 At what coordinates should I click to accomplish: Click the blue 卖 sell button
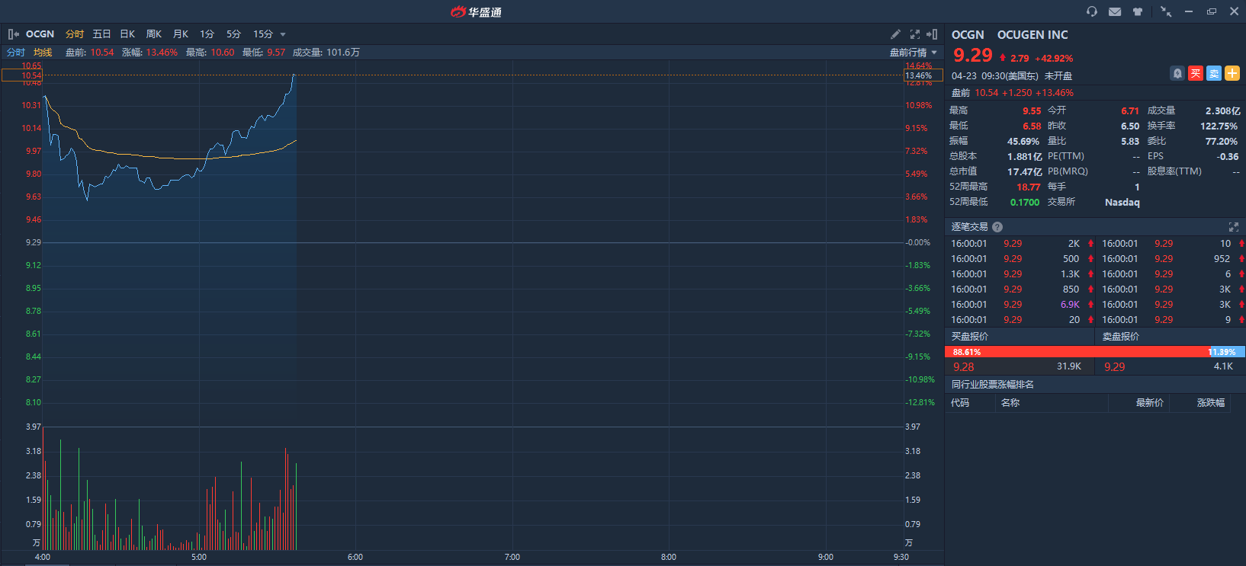click(x=1214, y=73)
